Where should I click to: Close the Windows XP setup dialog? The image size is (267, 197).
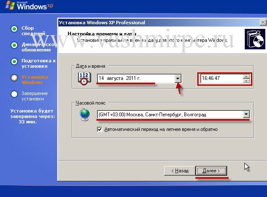tap(263, 23)
